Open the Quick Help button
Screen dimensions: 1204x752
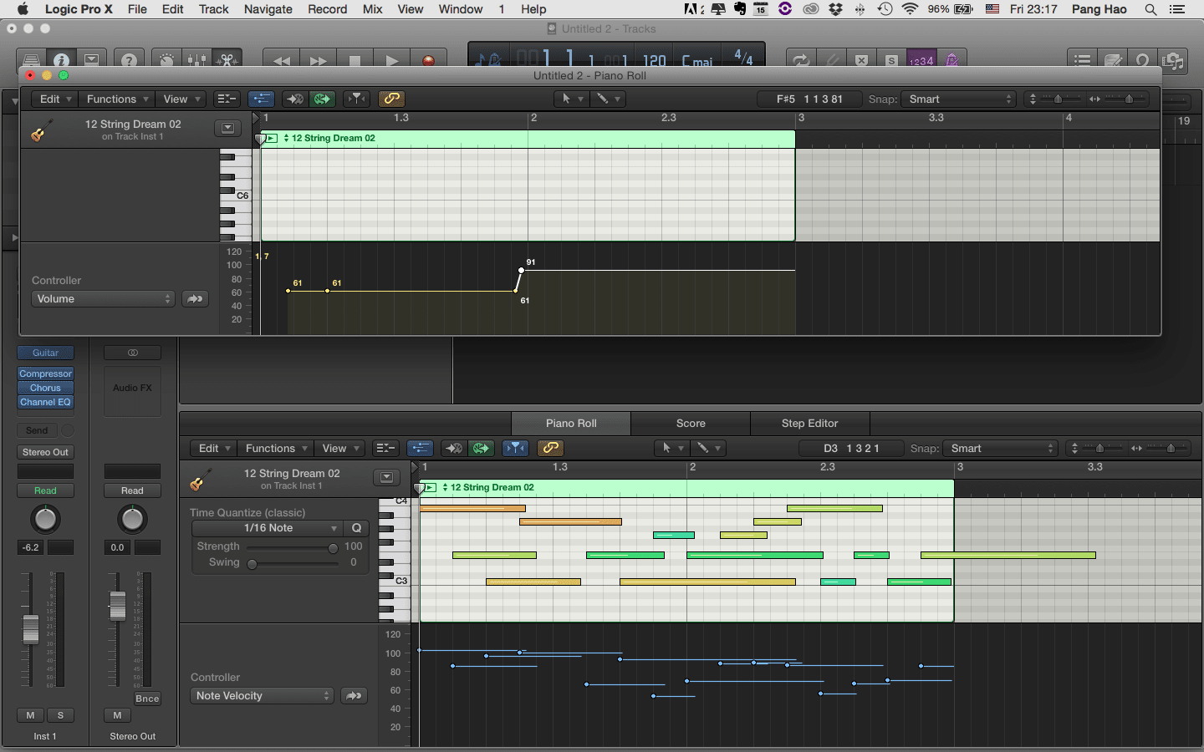tap(129, 59)
